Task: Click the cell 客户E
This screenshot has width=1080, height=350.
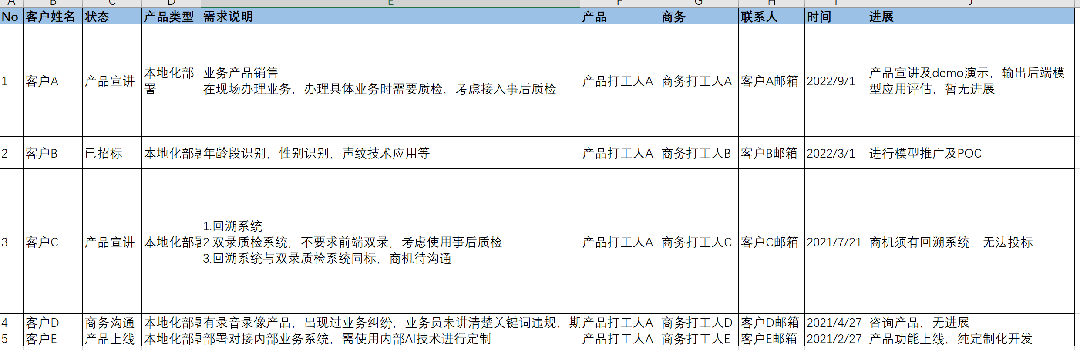Action: (x=53, y=338)
